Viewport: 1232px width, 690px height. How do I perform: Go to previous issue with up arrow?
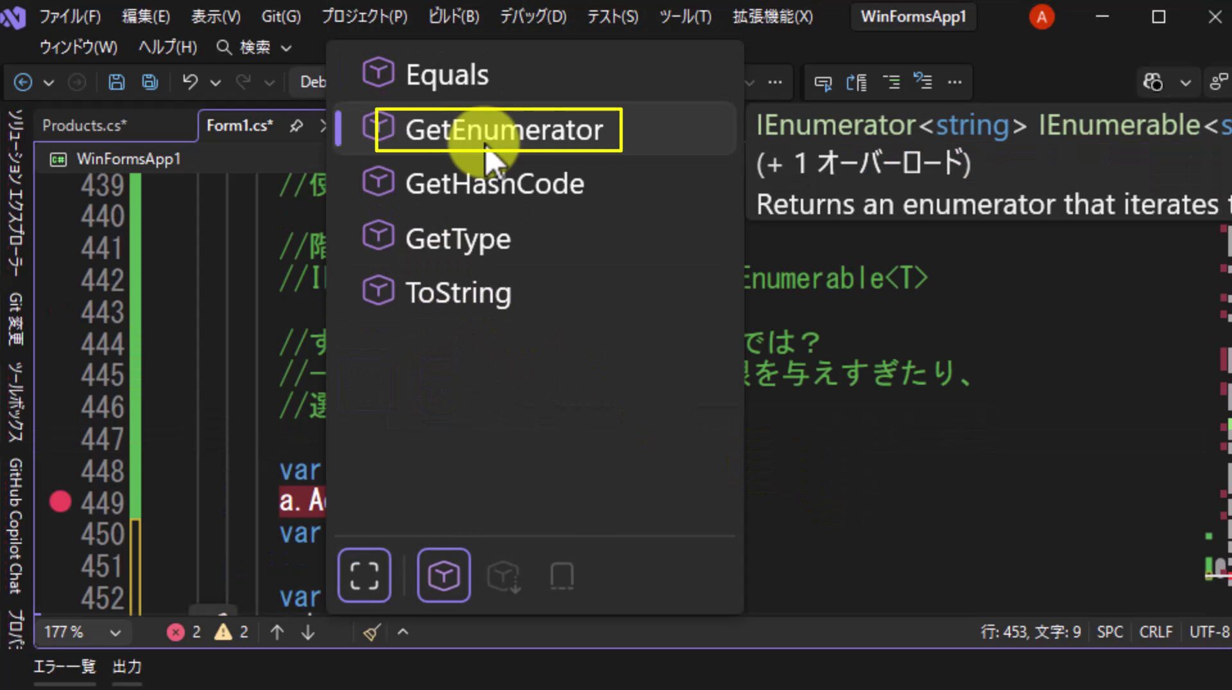point(277,632)
